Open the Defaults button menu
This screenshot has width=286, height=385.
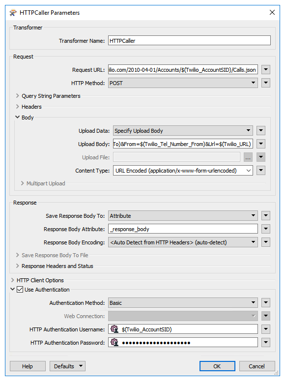click(67, 366)
